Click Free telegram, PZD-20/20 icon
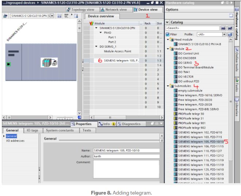The width and height of the screenshot is (241, 196). (x=176, y=100)
